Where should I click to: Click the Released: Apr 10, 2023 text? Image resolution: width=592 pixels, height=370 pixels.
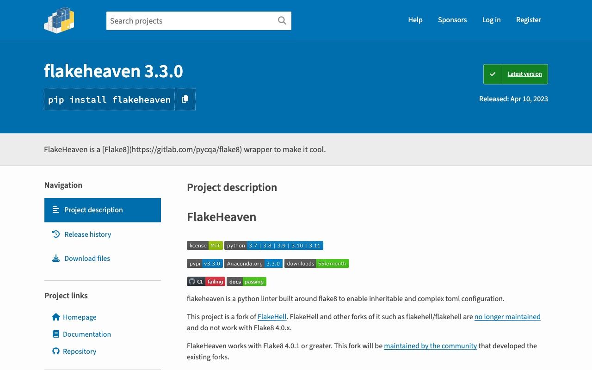tap(513, 99)
